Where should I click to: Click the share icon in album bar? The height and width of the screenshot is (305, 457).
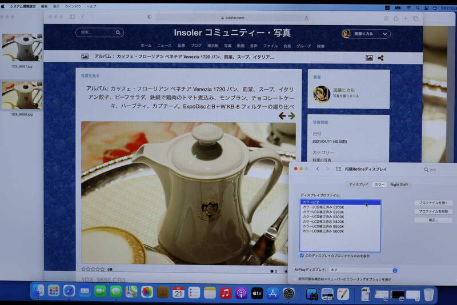coord(381,58)
